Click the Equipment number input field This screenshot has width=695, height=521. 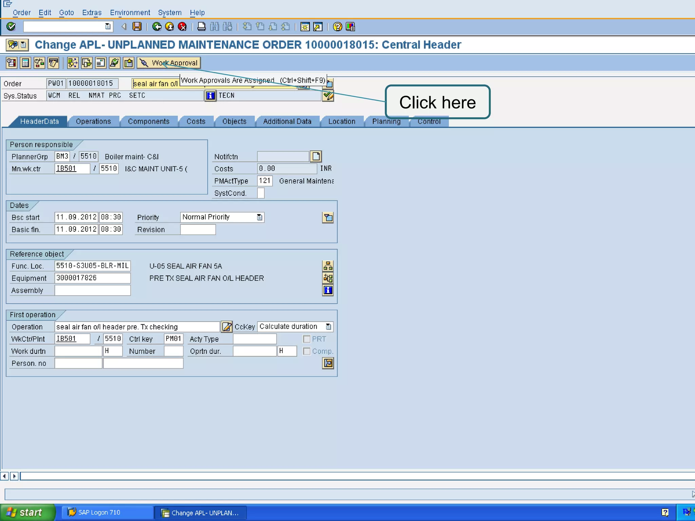click(x=92, y=278)
